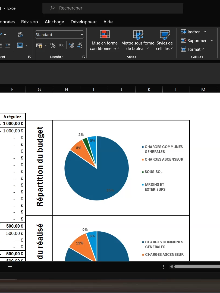Select the bold '- 1 000,00 €' cell

[x=12, y=124]
